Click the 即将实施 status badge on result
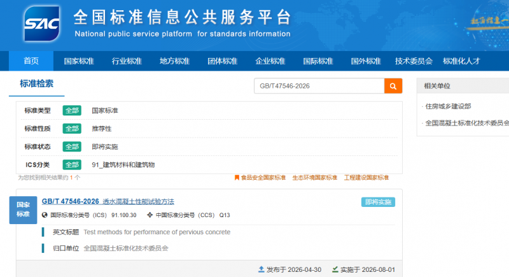This screenshot has width=509, height=277. [378, 202]
